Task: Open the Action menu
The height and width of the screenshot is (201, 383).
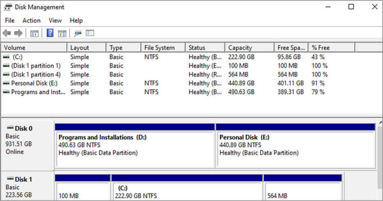Action: [32, 21]
